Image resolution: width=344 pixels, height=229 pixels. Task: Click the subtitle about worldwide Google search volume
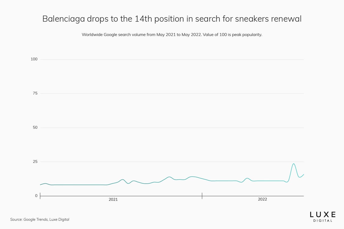(172, 35)
